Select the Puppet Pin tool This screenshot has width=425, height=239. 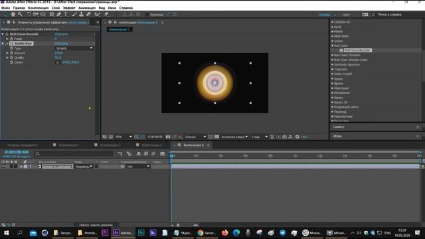[x=106, y=14]
